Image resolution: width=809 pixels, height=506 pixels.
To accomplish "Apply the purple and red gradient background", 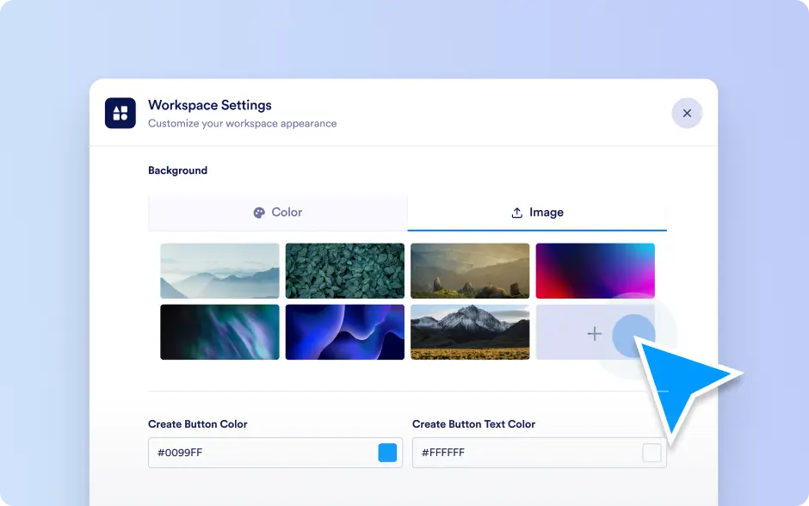I will point(595,271).
